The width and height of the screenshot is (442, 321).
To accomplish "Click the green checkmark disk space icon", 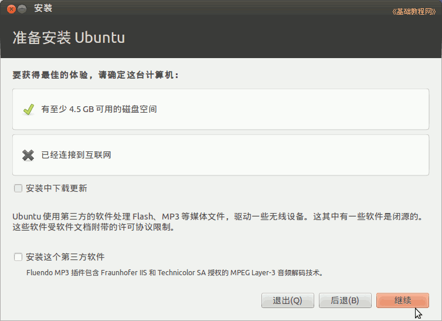I will click(28, 109).
